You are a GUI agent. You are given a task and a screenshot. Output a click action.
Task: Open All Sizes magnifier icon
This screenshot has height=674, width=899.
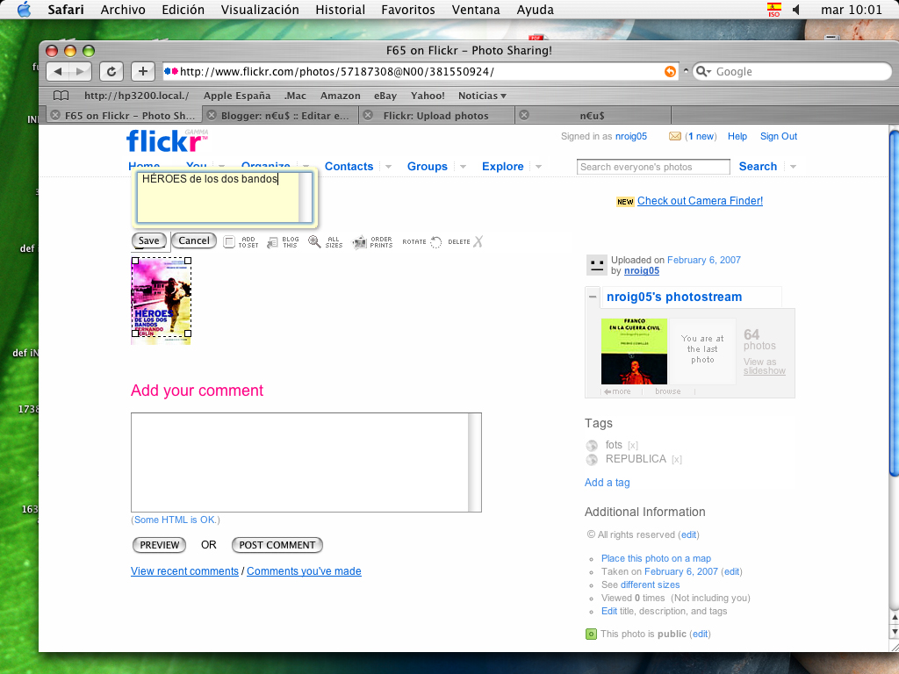tap(325, 242)
